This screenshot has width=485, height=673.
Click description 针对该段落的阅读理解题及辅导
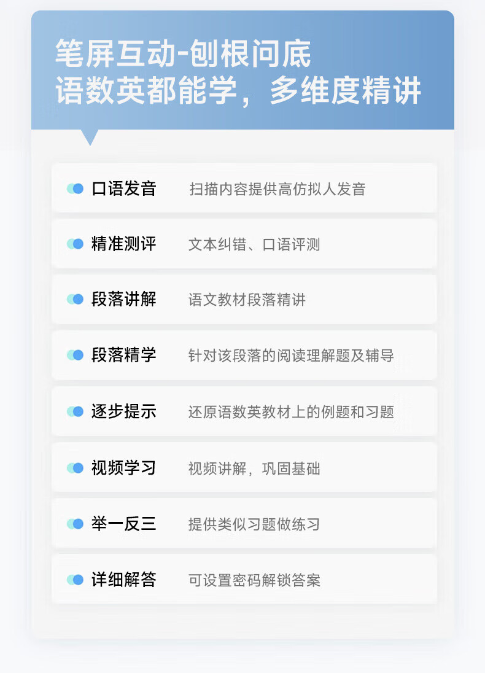290,356
